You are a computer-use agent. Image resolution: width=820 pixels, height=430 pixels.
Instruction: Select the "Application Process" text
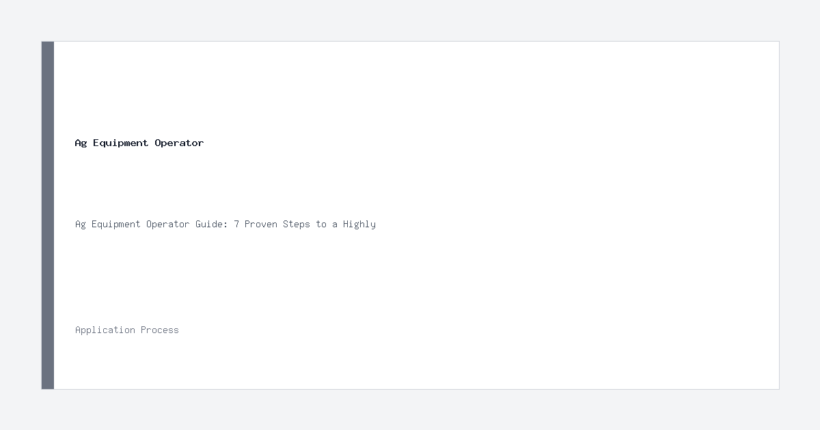point(127,330)
